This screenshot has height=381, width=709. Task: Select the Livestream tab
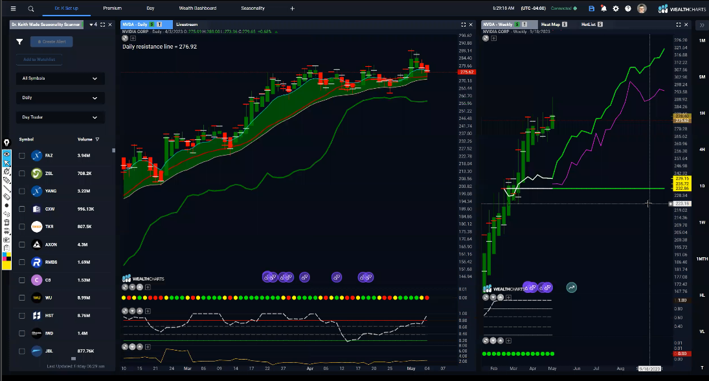[186, 25]
